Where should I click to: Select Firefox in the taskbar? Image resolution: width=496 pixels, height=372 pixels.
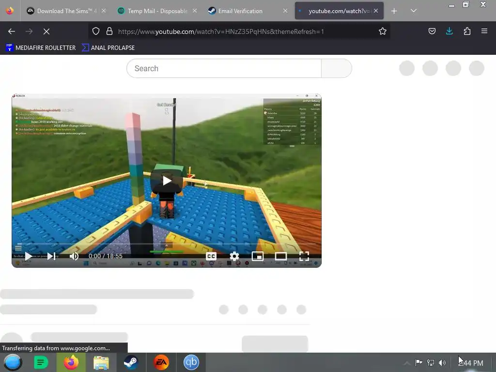[71, 362]
